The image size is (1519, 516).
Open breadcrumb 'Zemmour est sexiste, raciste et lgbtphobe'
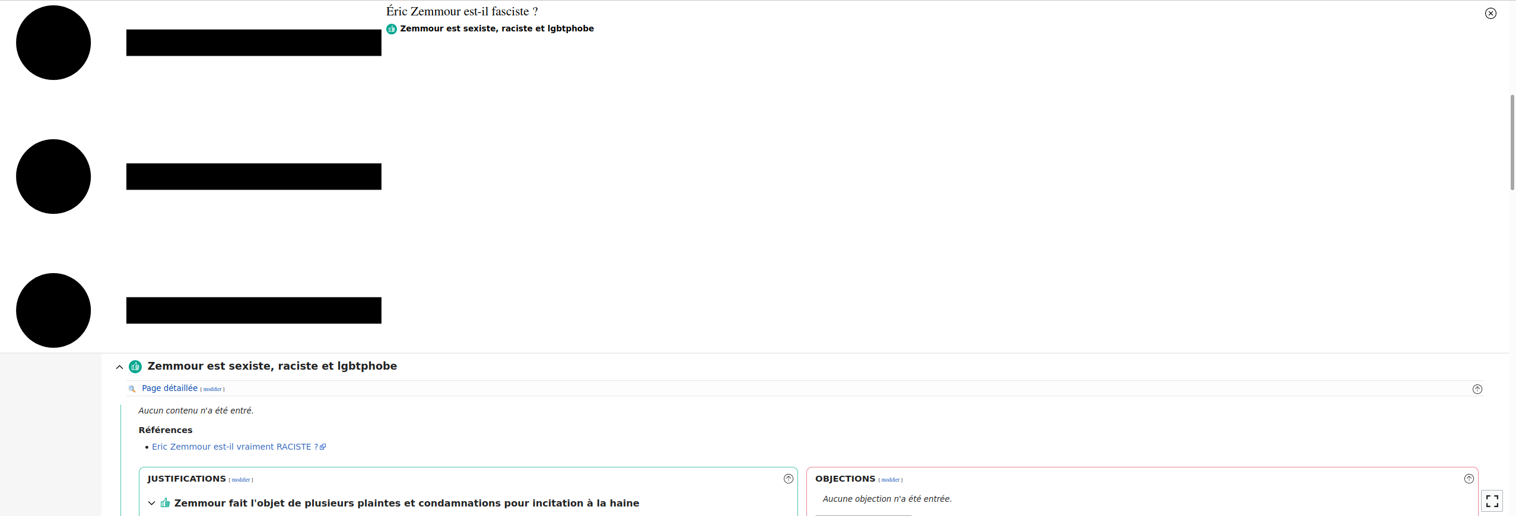(x=497, y=28)
